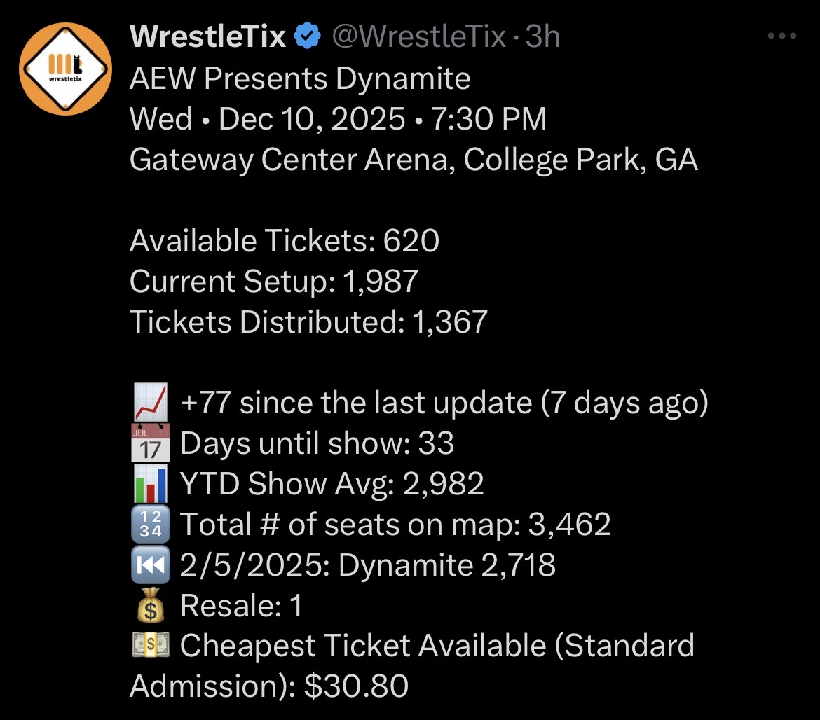Click the Wed Dec 10, 2025 date line

(338, 119)
